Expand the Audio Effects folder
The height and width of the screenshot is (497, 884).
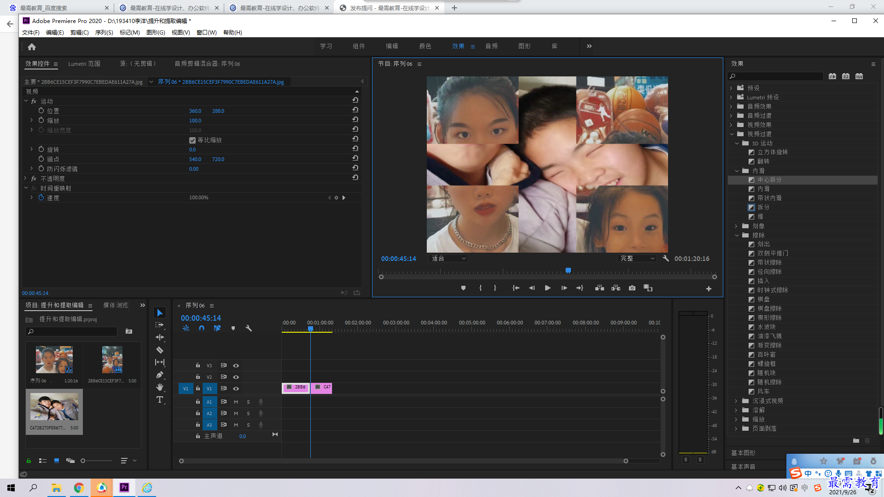pos(731,106)
